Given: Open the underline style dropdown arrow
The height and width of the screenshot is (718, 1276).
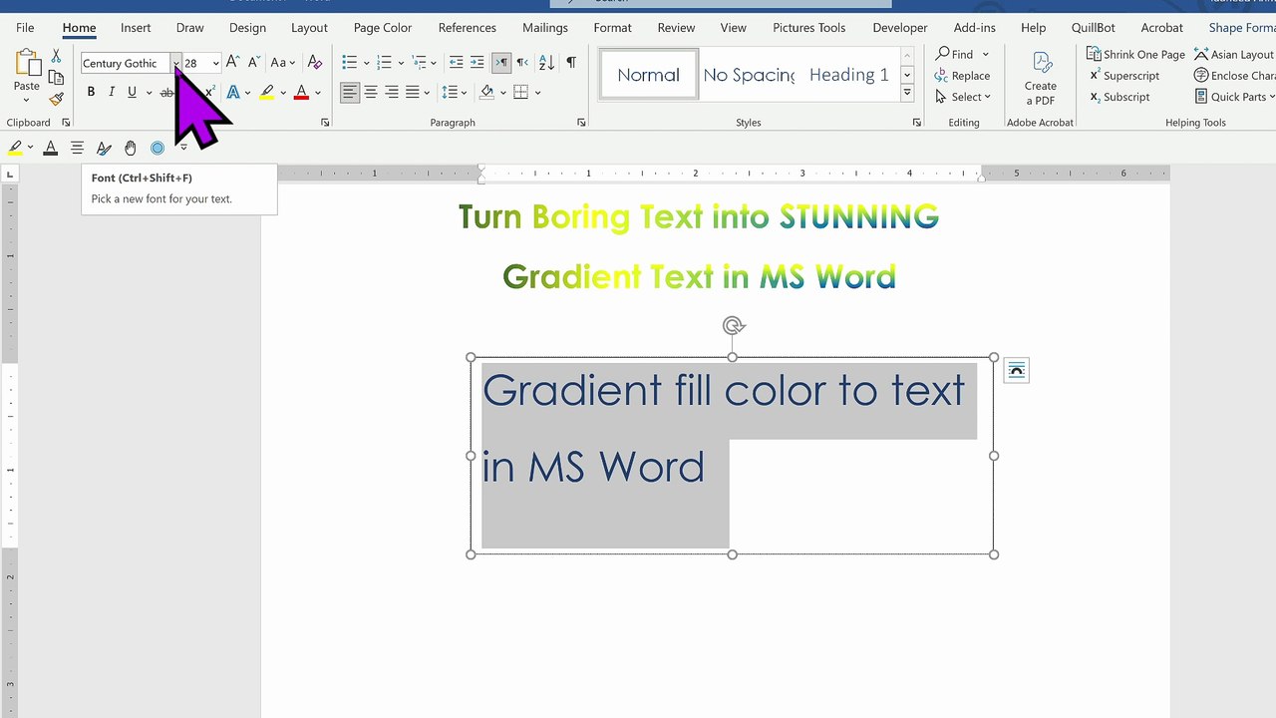Looking at the screenshot, I should (150, 93).
